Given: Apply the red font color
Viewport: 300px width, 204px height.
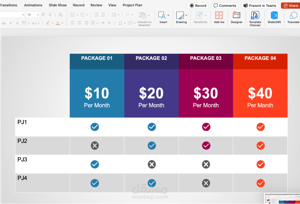Looking at the screenshot, I should point(58,23).
